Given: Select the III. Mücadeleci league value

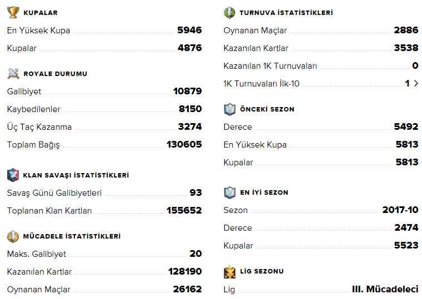Looking at the screenshot, I should 385,289.
